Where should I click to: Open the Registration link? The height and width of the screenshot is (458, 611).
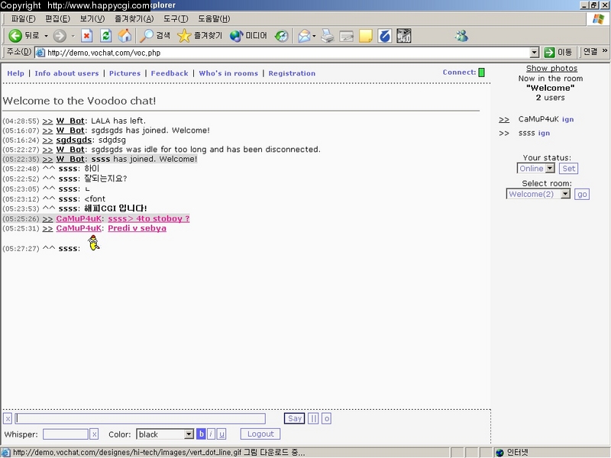(x=292, y=73)
